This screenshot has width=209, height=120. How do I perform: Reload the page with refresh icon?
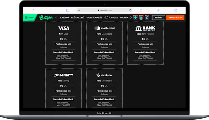coord(130,10)
